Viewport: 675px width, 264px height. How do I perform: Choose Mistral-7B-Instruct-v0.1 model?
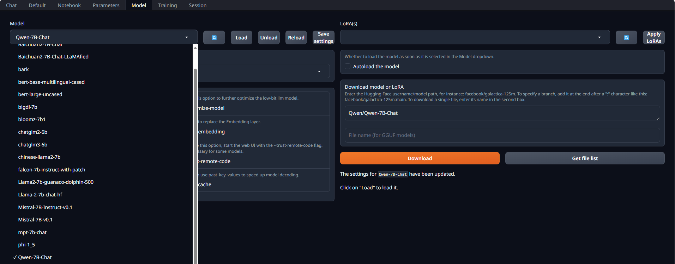[102, 207]
